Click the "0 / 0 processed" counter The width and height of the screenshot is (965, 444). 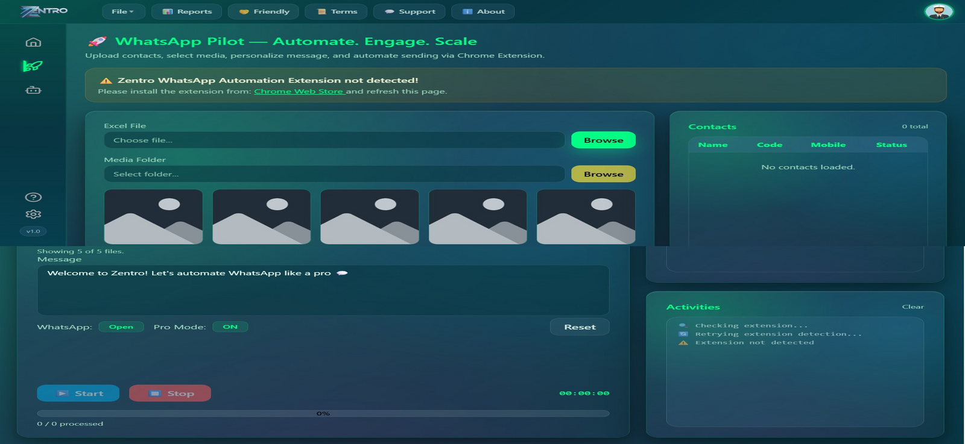coord(70,424)
